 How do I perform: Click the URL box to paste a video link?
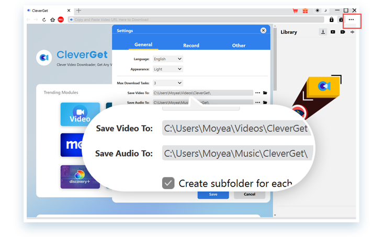(196, 20)
